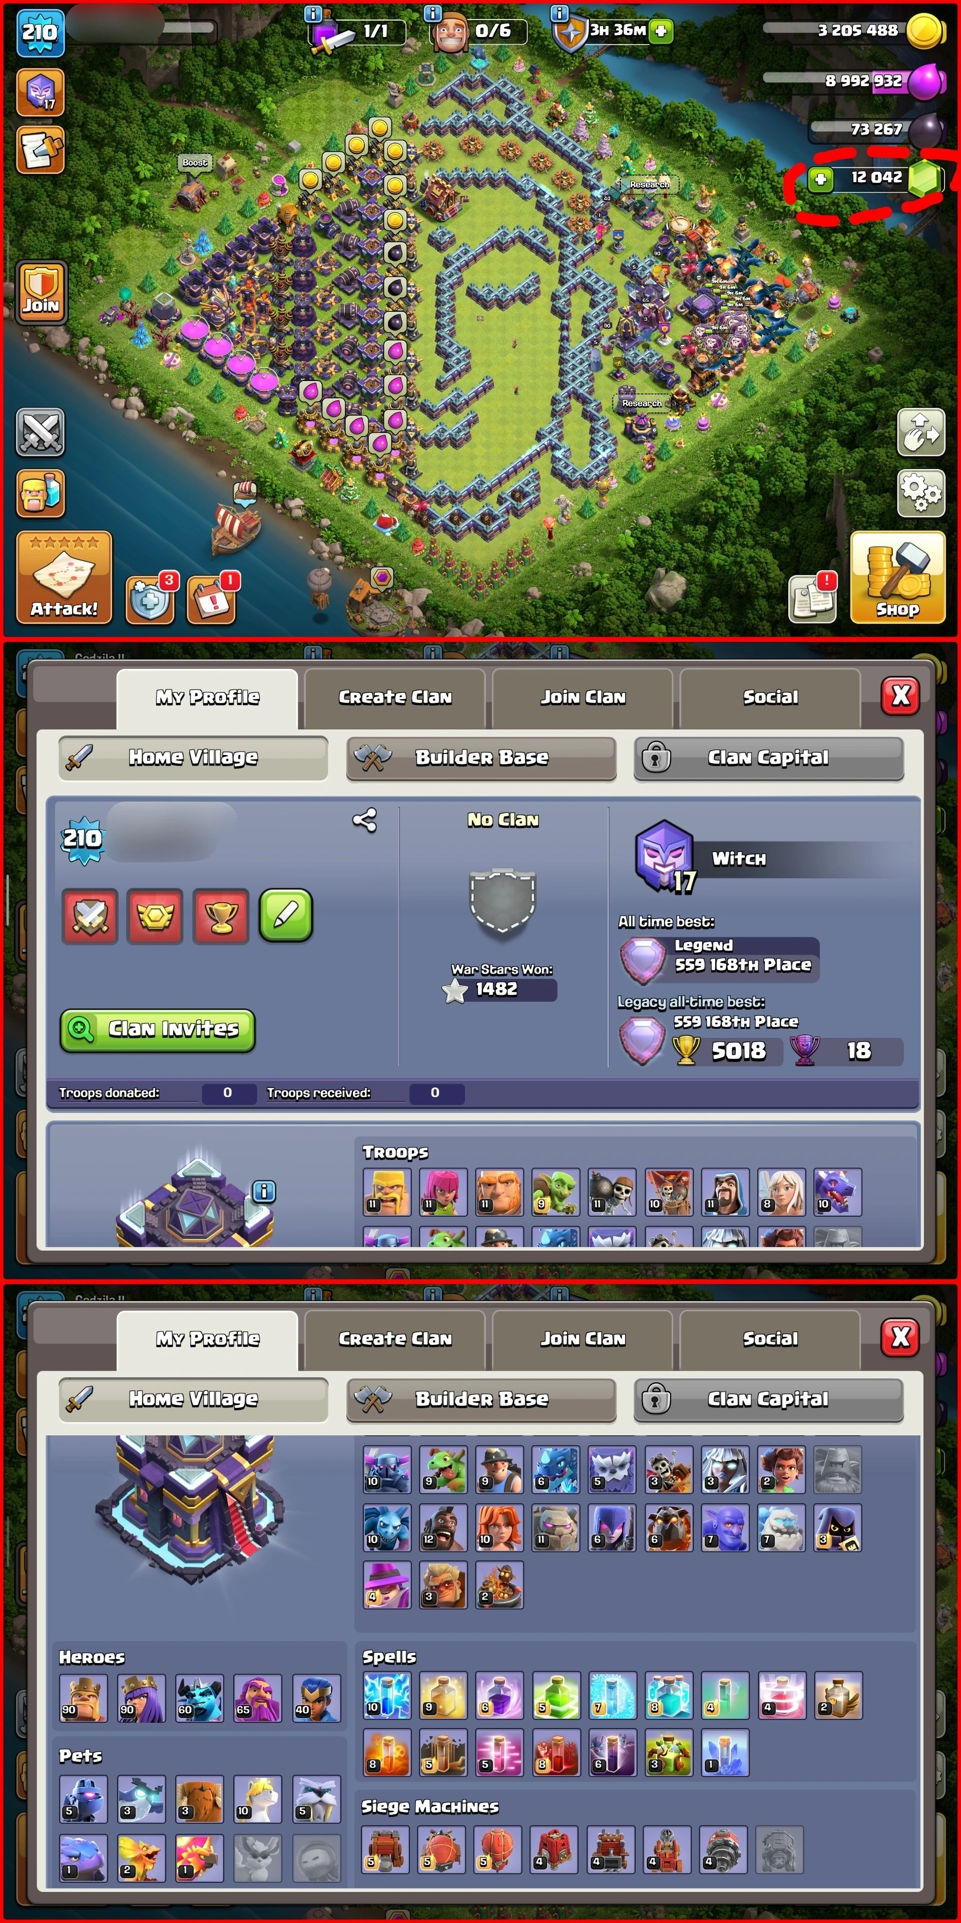Tap green pencil edit name icon

[x=286, y=915]
